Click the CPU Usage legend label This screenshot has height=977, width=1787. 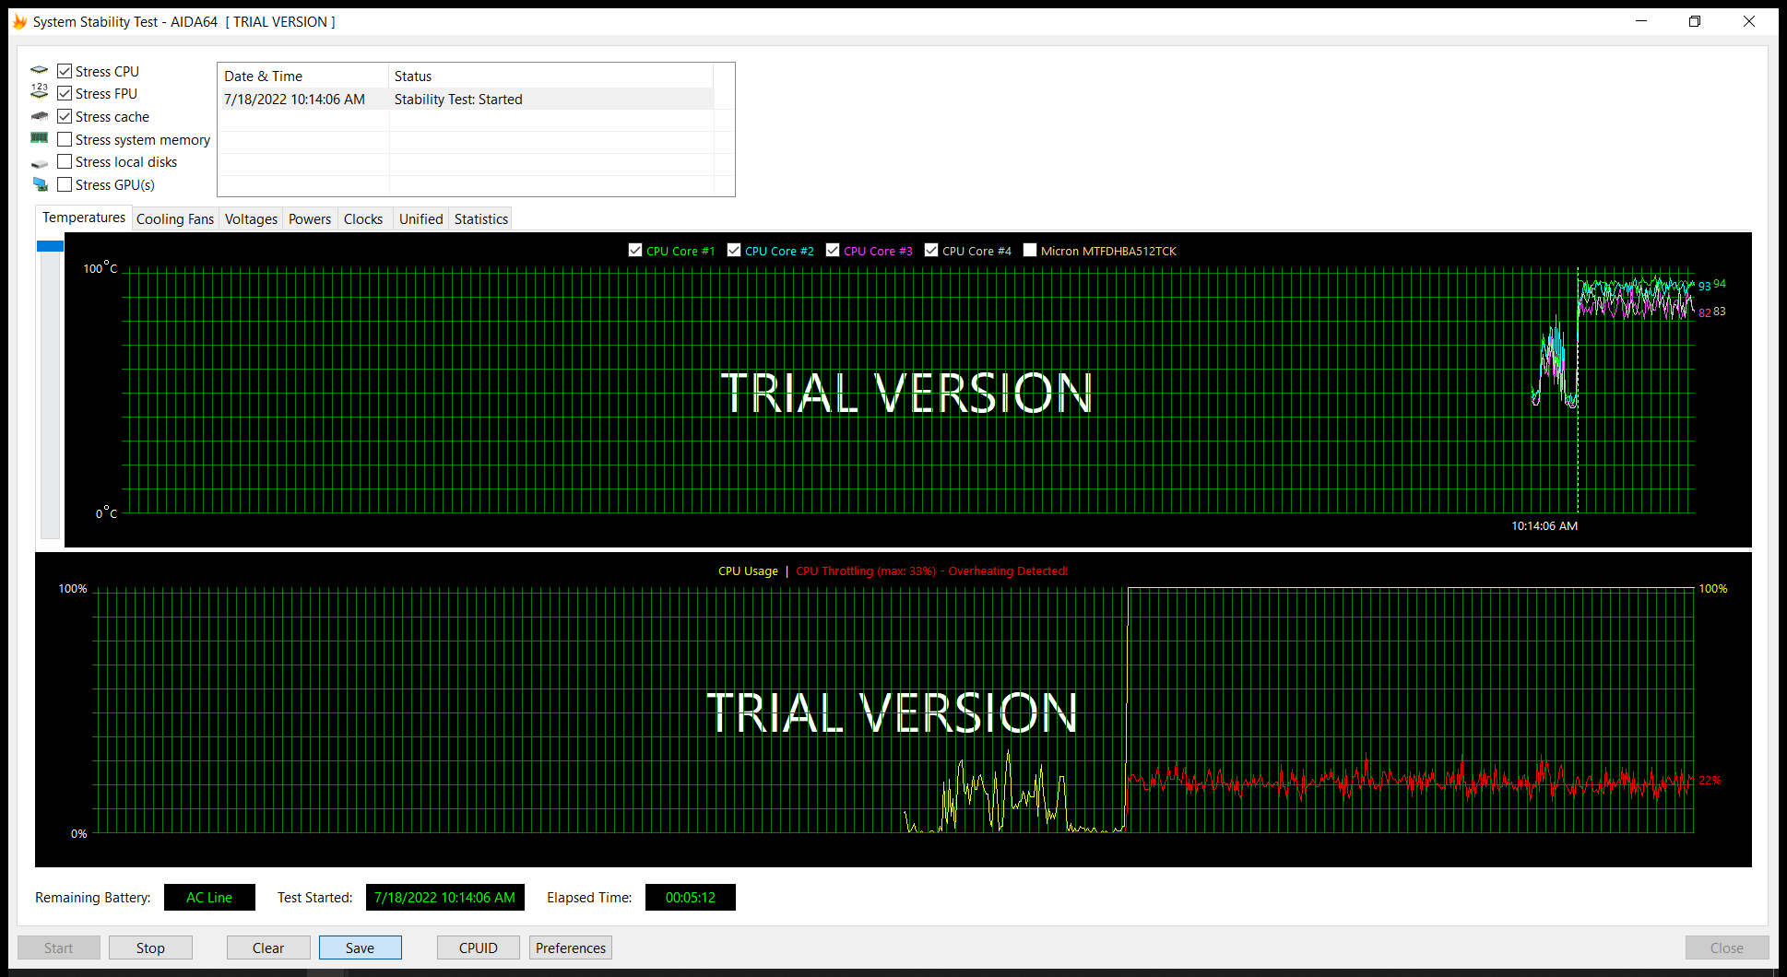coord(748,571)
